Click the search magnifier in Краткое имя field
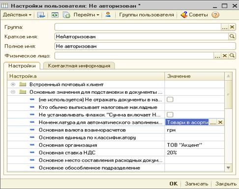The width and height of the screenshot is (239, 189). 232,36
